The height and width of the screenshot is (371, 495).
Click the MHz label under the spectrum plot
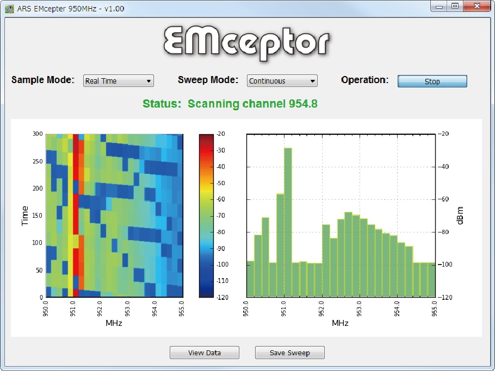coord(340,323)
